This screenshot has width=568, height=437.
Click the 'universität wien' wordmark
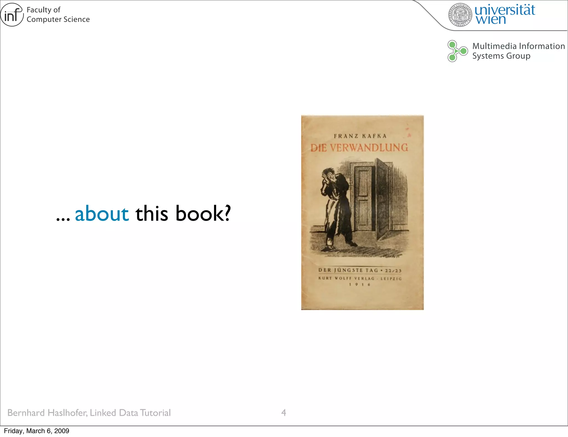click(x=505, y=14)
